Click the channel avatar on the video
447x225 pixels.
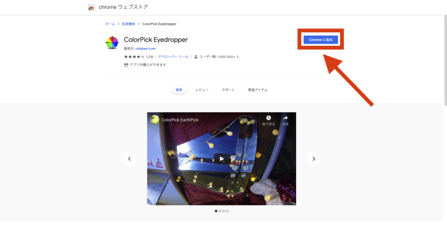(x=154, y=120)
